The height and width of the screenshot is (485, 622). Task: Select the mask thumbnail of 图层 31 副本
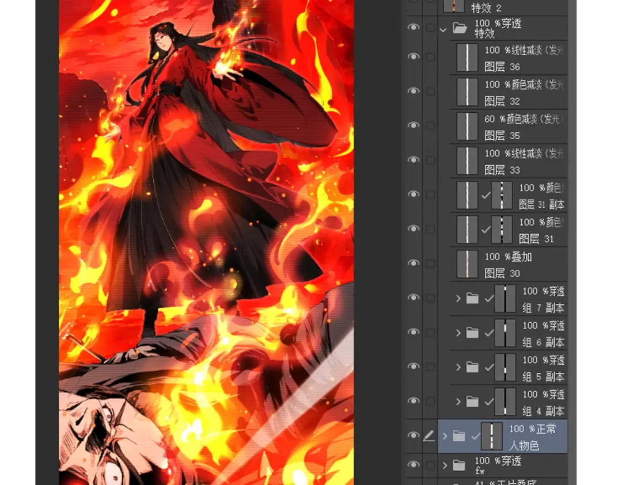[x=502, y=196]
